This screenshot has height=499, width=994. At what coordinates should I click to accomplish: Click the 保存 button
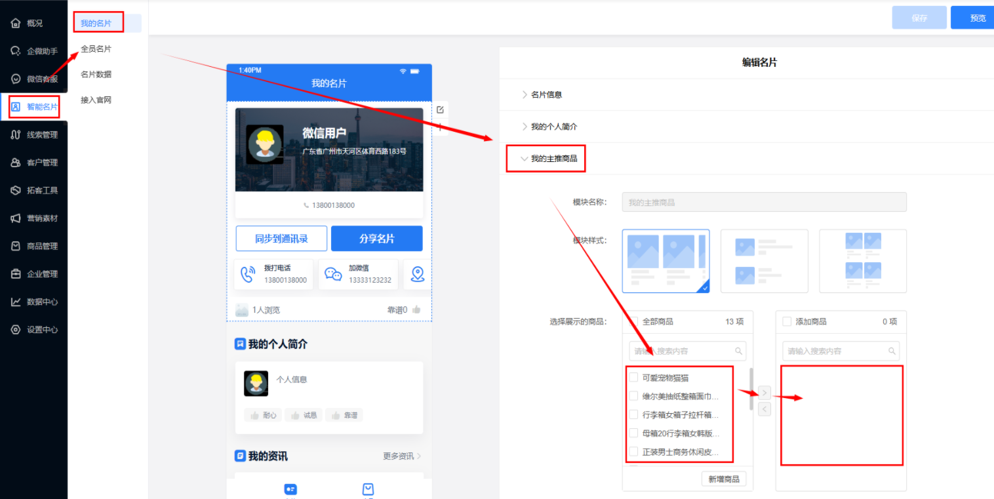point(919,18)
